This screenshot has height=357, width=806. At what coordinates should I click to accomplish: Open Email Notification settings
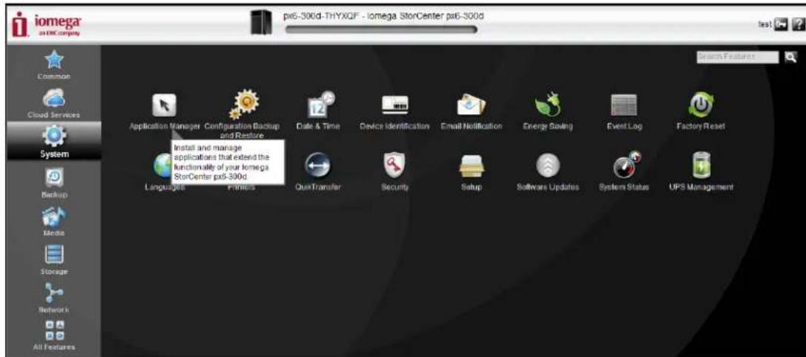pyautogui.click(x=472, y=105)
